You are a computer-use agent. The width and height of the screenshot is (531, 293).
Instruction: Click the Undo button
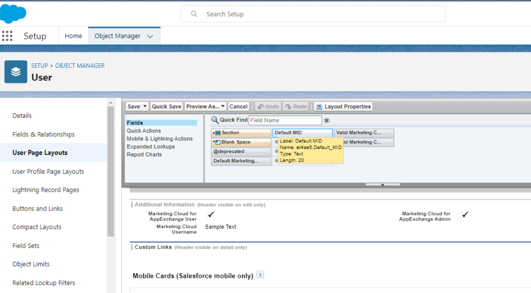pyautogui.click(x=268, y=106)
